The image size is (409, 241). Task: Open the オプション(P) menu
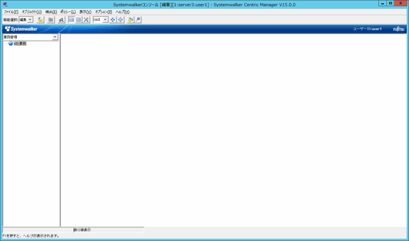(x=103, y=12)
